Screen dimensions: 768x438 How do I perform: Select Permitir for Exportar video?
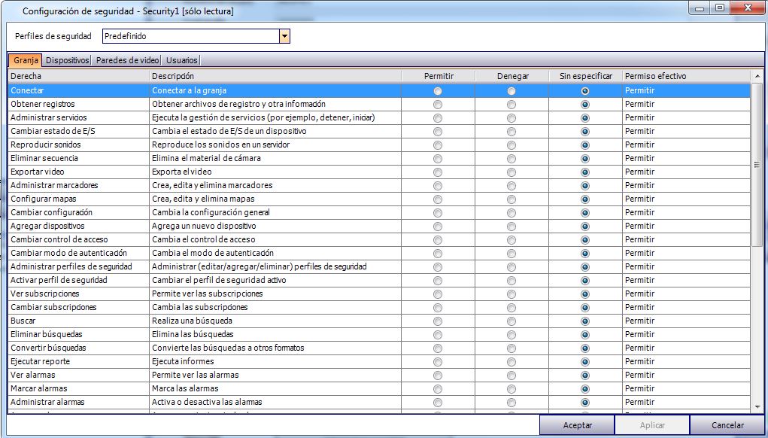(x=438, y=172)
